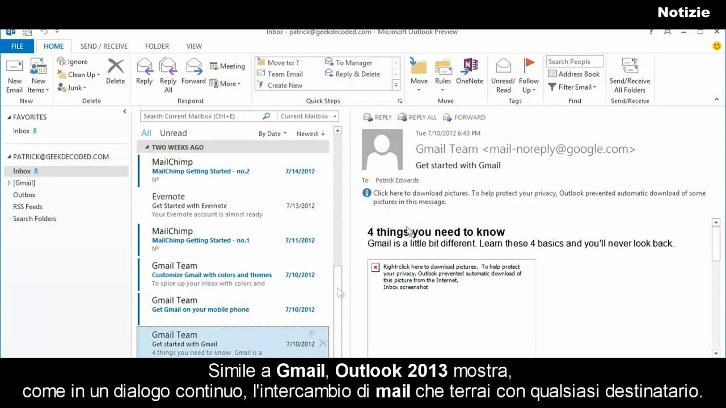Toggle Newest sort order
Viewport: 726px width, 408px height.
coord(311,134)
